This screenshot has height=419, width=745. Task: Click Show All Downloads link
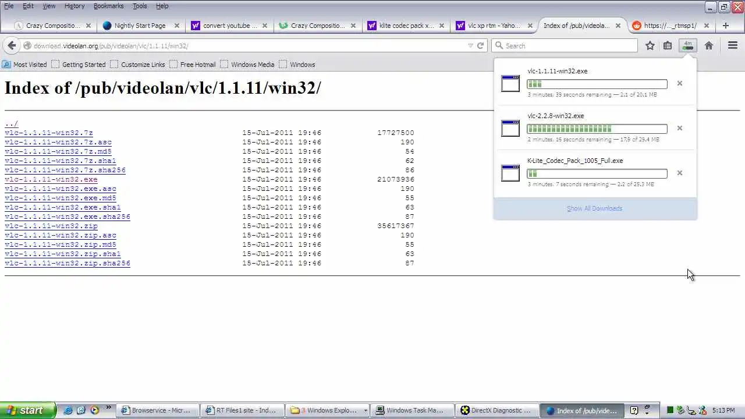[x=594, y=208]
